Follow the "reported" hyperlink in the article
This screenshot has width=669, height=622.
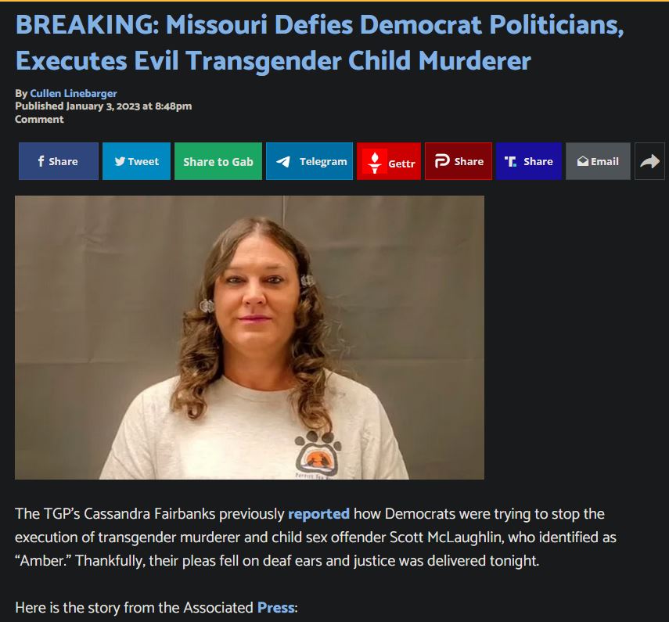(x=318, y=514)
